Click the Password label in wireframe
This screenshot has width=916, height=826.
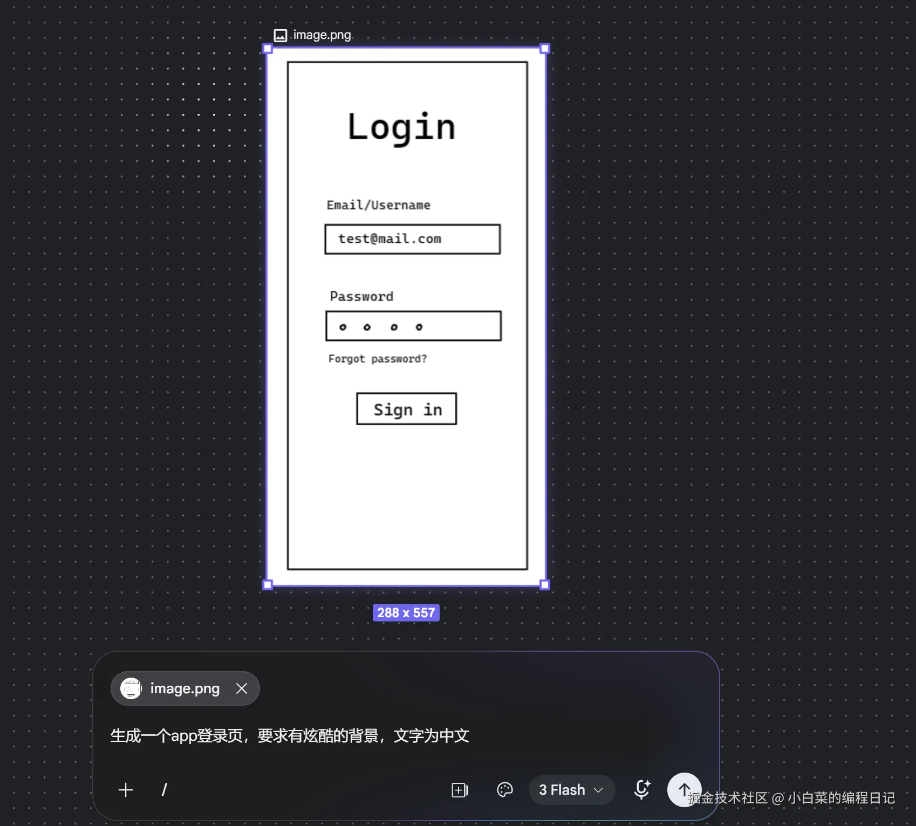pos(361,296)
